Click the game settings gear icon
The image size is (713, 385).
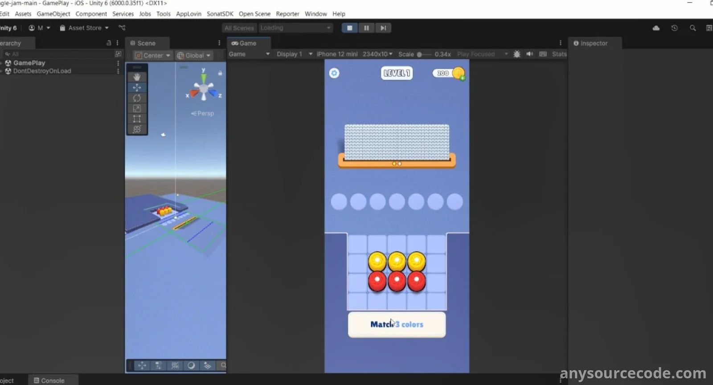(x=334, y=73)
